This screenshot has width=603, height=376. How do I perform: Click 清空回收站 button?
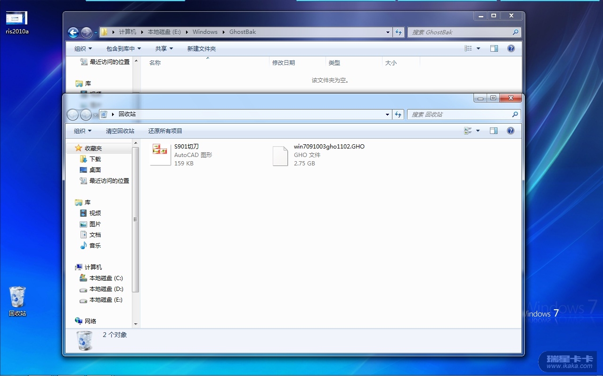(x=120, y=131)
